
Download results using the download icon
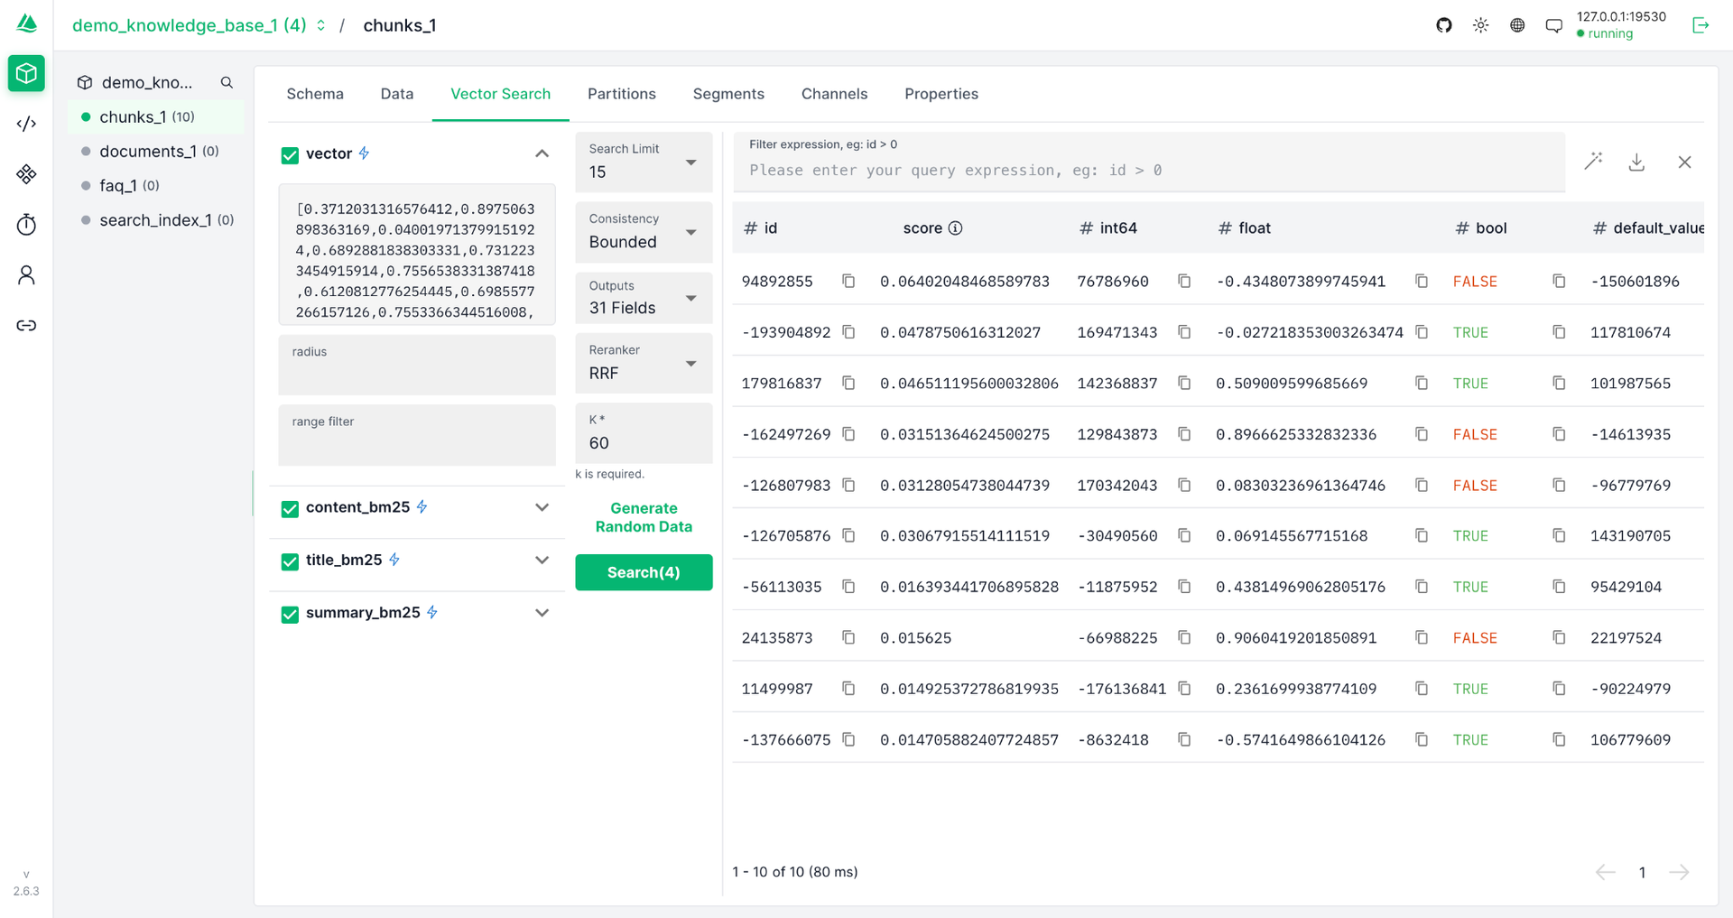click(1636, 162)
